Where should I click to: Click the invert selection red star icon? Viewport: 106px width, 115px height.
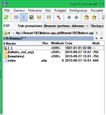coord(59,17)
